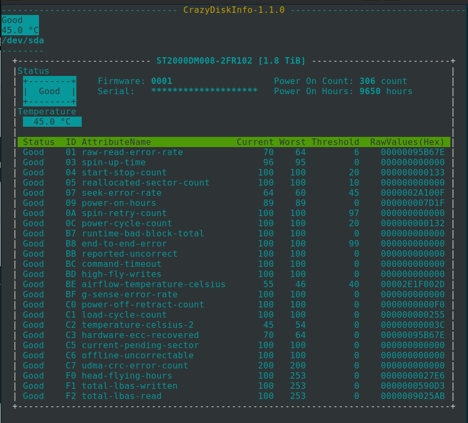Select the spin-up-time row

tap(233, 162)
